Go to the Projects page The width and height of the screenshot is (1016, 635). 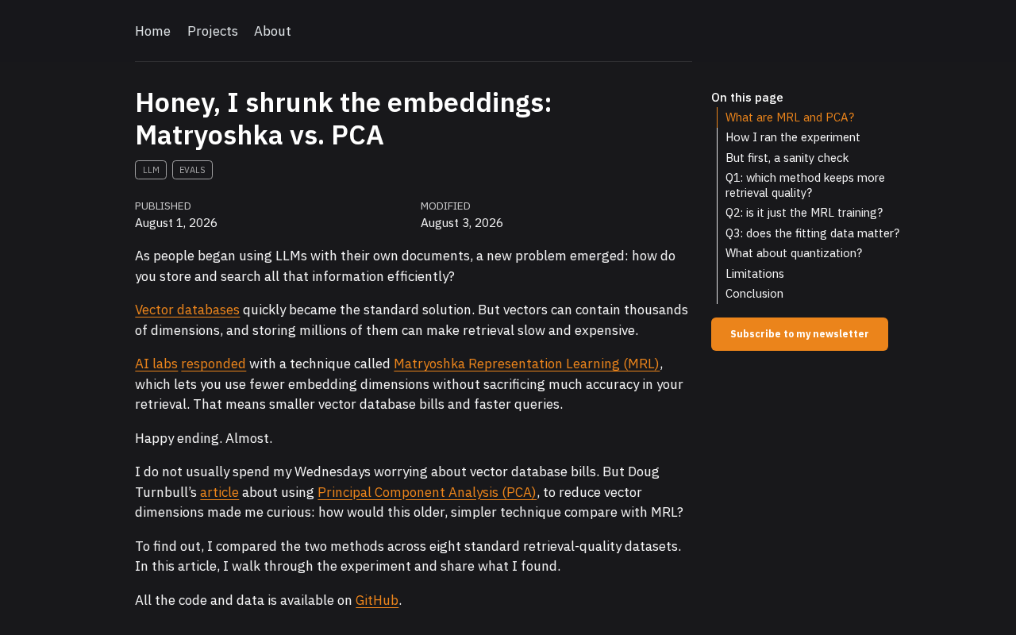213,31
